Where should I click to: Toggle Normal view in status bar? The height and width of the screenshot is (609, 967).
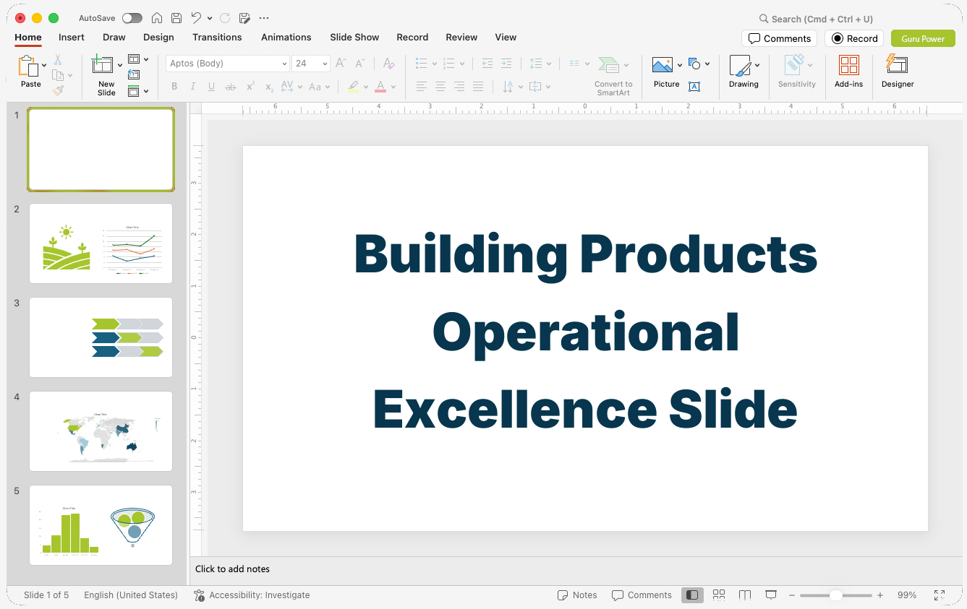click(692, 595)
